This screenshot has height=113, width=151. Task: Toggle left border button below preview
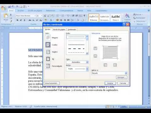(105, 65)
